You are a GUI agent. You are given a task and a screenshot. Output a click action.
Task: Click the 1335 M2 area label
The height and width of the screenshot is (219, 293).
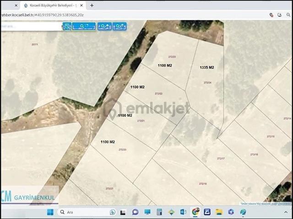pyautogui.click(x=207, y=68)
